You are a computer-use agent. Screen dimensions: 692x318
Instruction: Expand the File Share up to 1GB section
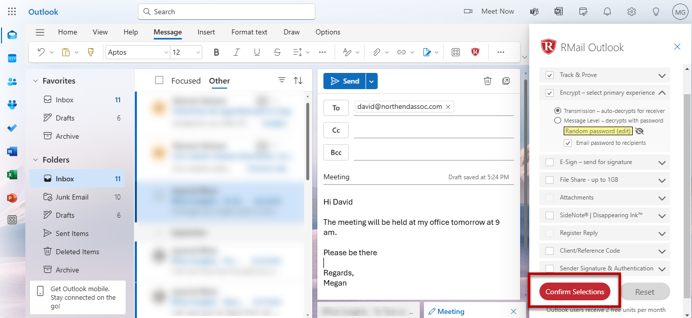point(662,180)
